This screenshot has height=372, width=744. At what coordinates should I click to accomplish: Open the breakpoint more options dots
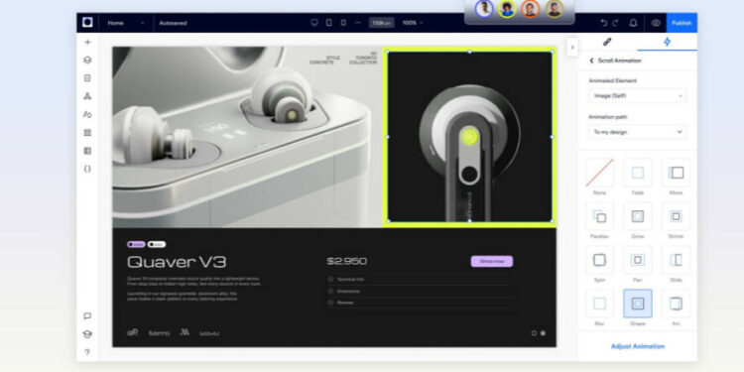pyautogui.click(x=358, y=22)
